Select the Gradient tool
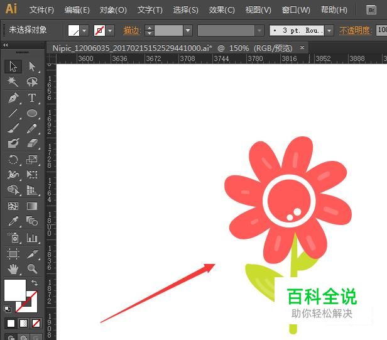Screen dimensions: 387x340 tap(32, 206)
